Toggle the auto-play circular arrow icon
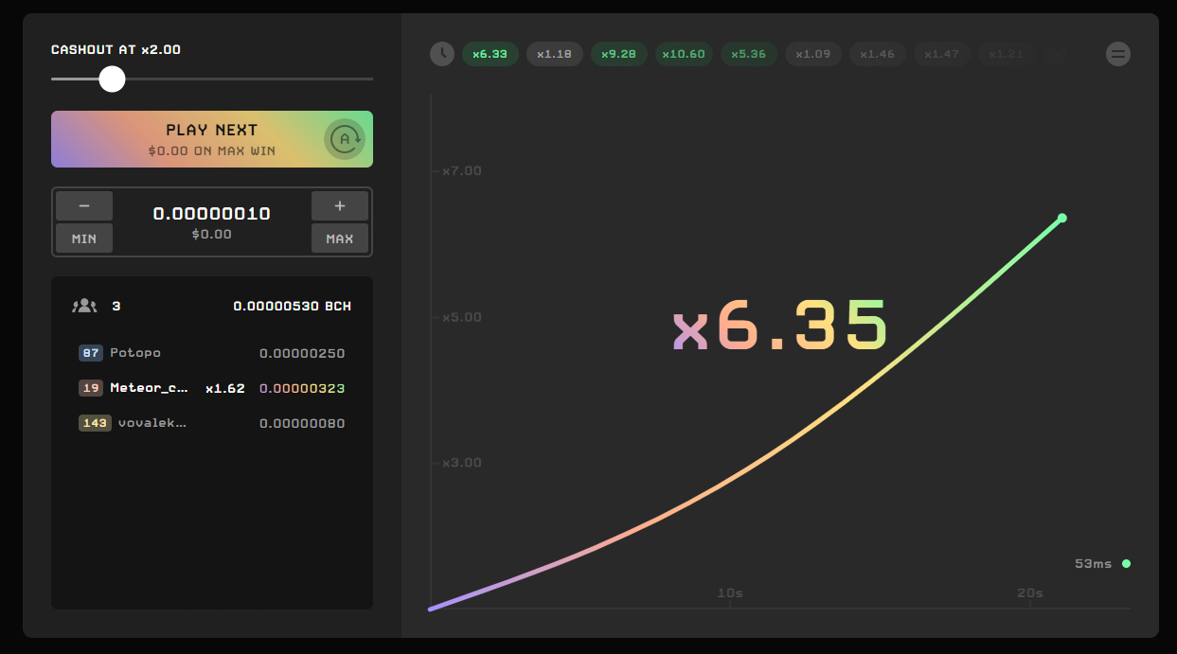Image resolution: width=1177 pixels, height=654 pixels. click(345, 139)
